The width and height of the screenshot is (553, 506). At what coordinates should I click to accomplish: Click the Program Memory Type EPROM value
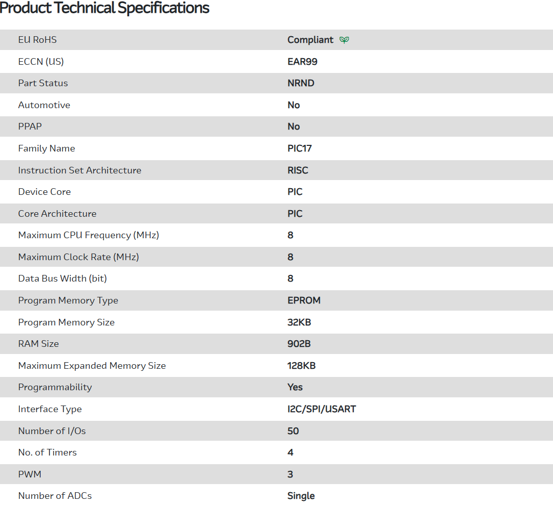pos(304,300)
